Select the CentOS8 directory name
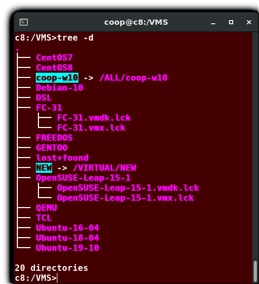 click(x=54, y=68)
